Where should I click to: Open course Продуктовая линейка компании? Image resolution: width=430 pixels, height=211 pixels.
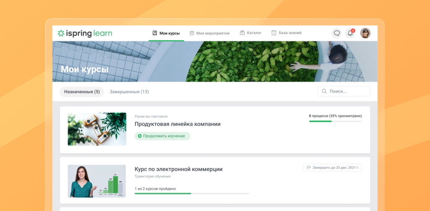pyautogui.click(x=178, y=124)
